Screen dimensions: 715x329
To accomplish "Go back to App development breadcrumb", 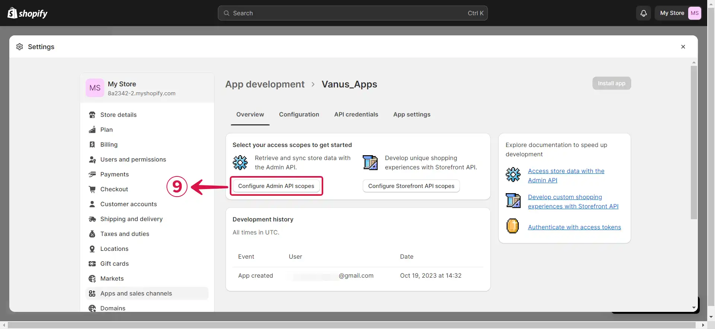I will [x=265, y=84].
